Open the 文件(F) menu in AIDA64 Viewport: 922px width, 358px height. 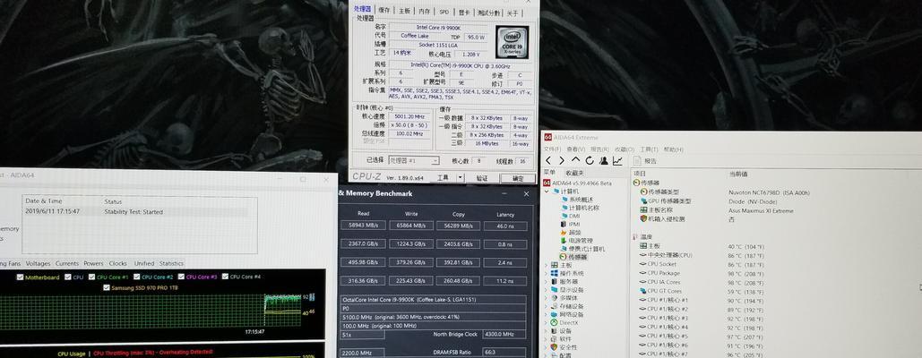pyautogui.click(x=552, y=149)
